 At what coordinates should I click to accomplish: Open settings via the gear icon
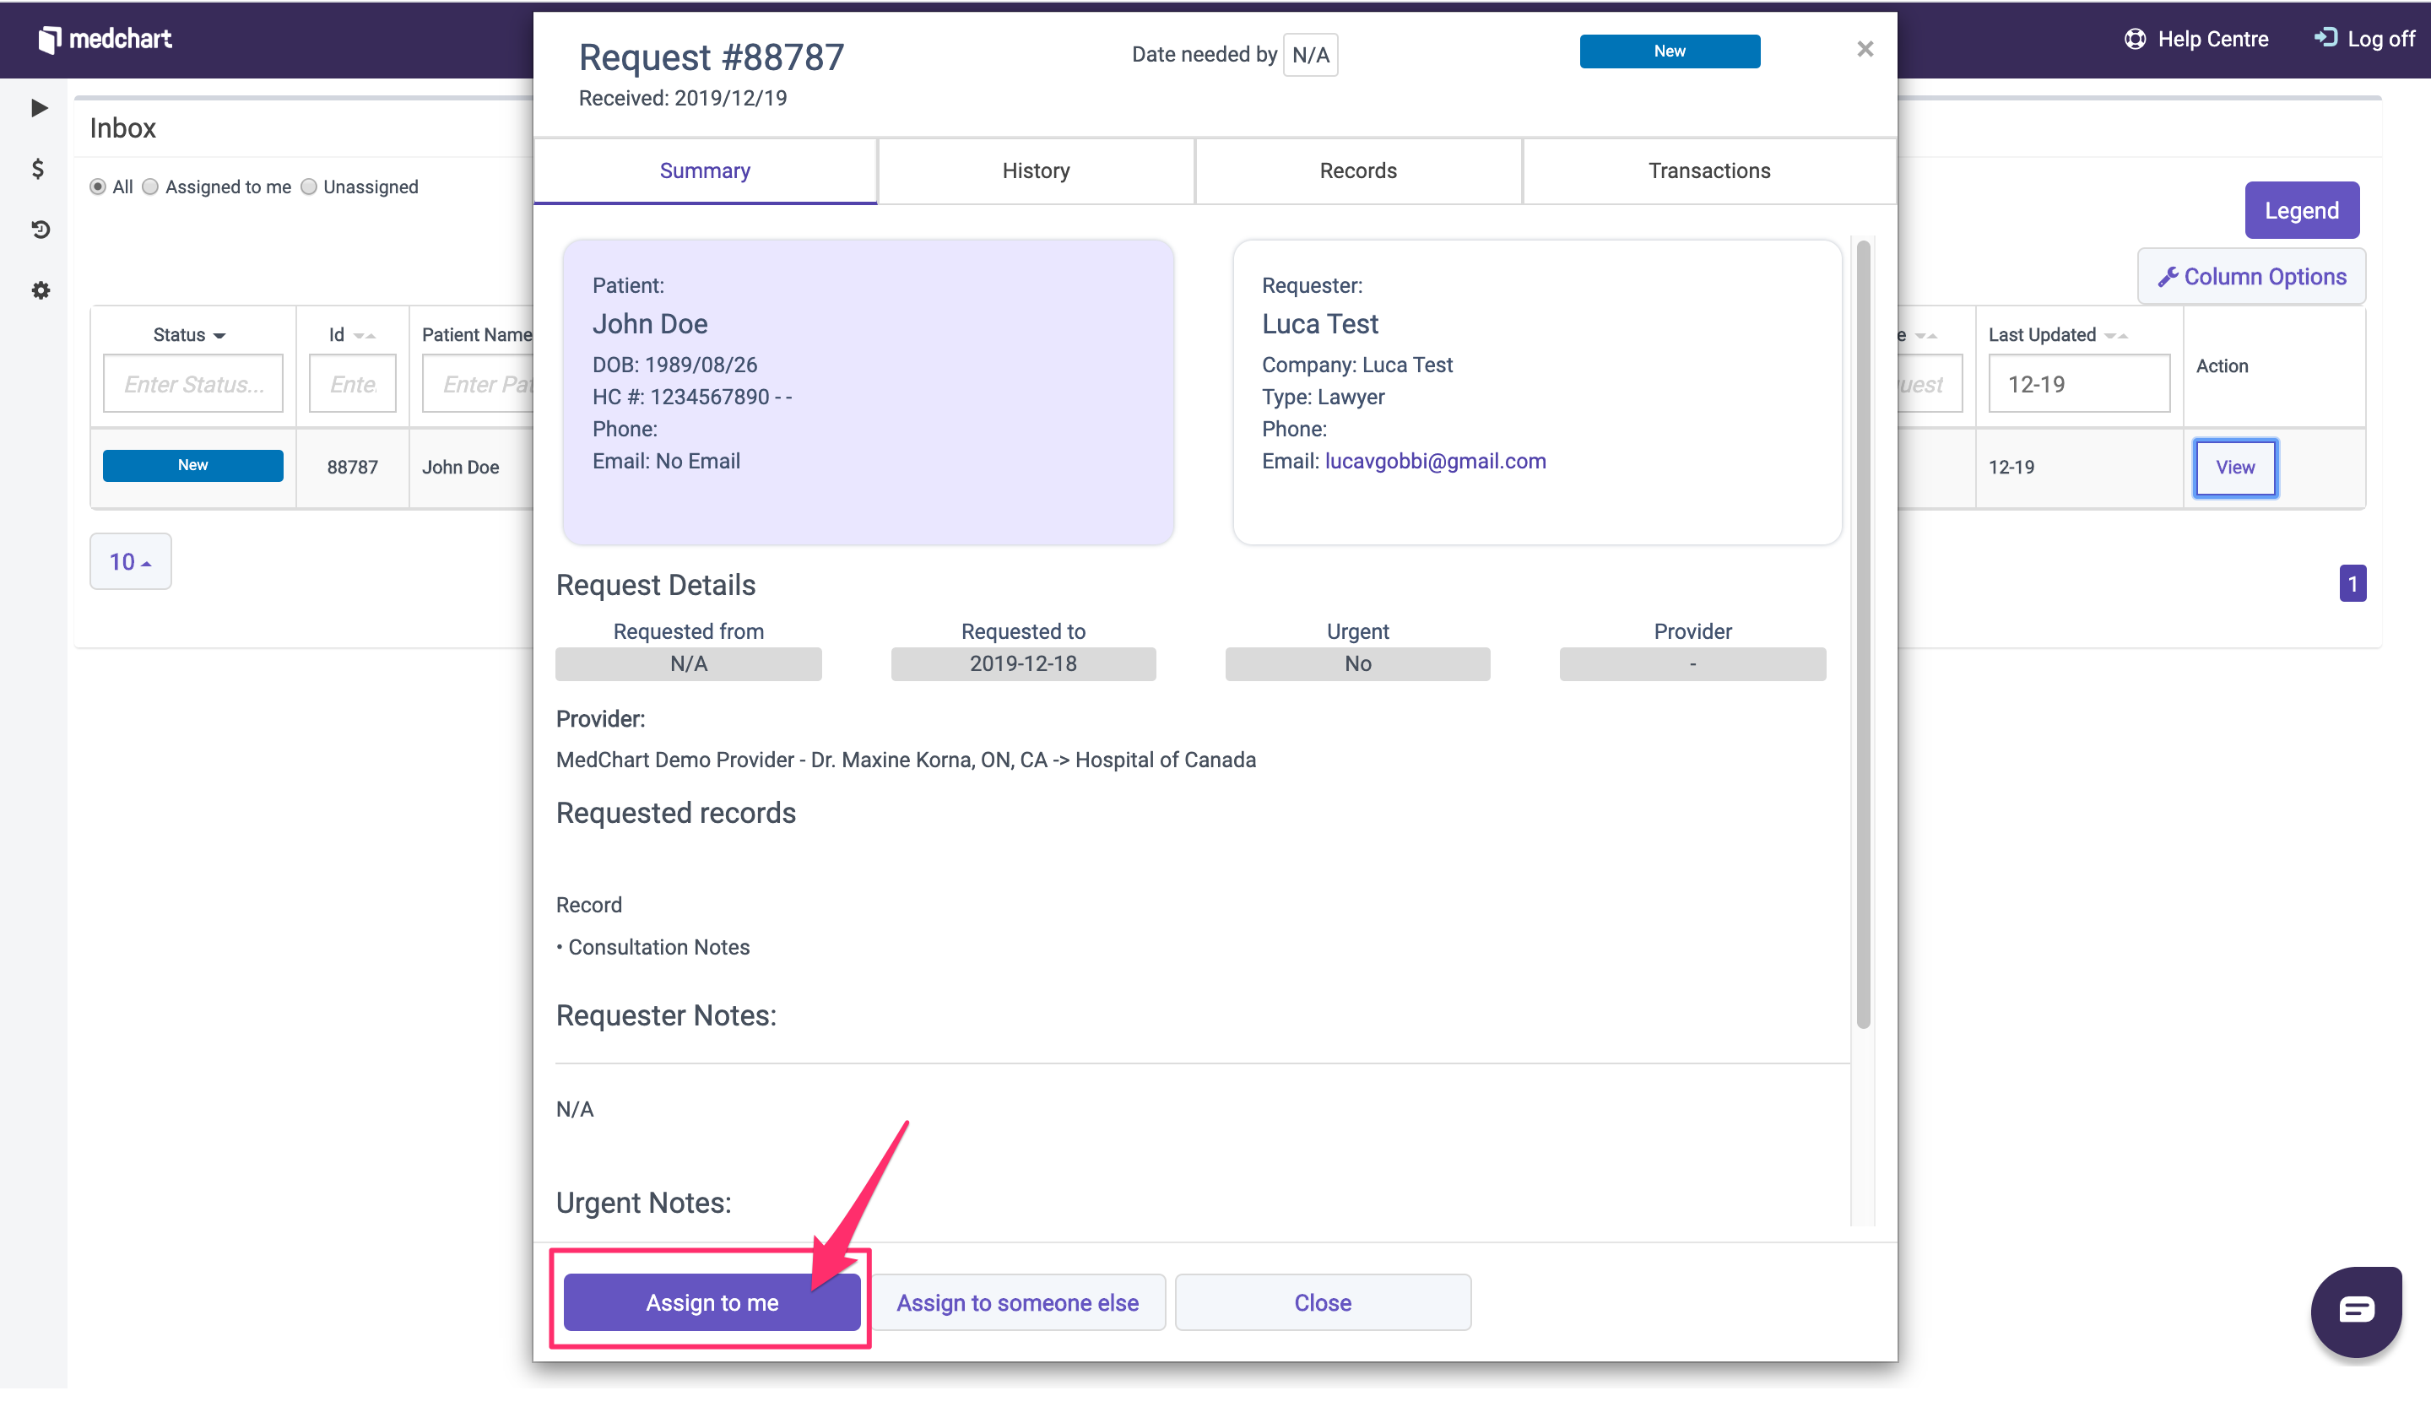click(x=39, y=290)
